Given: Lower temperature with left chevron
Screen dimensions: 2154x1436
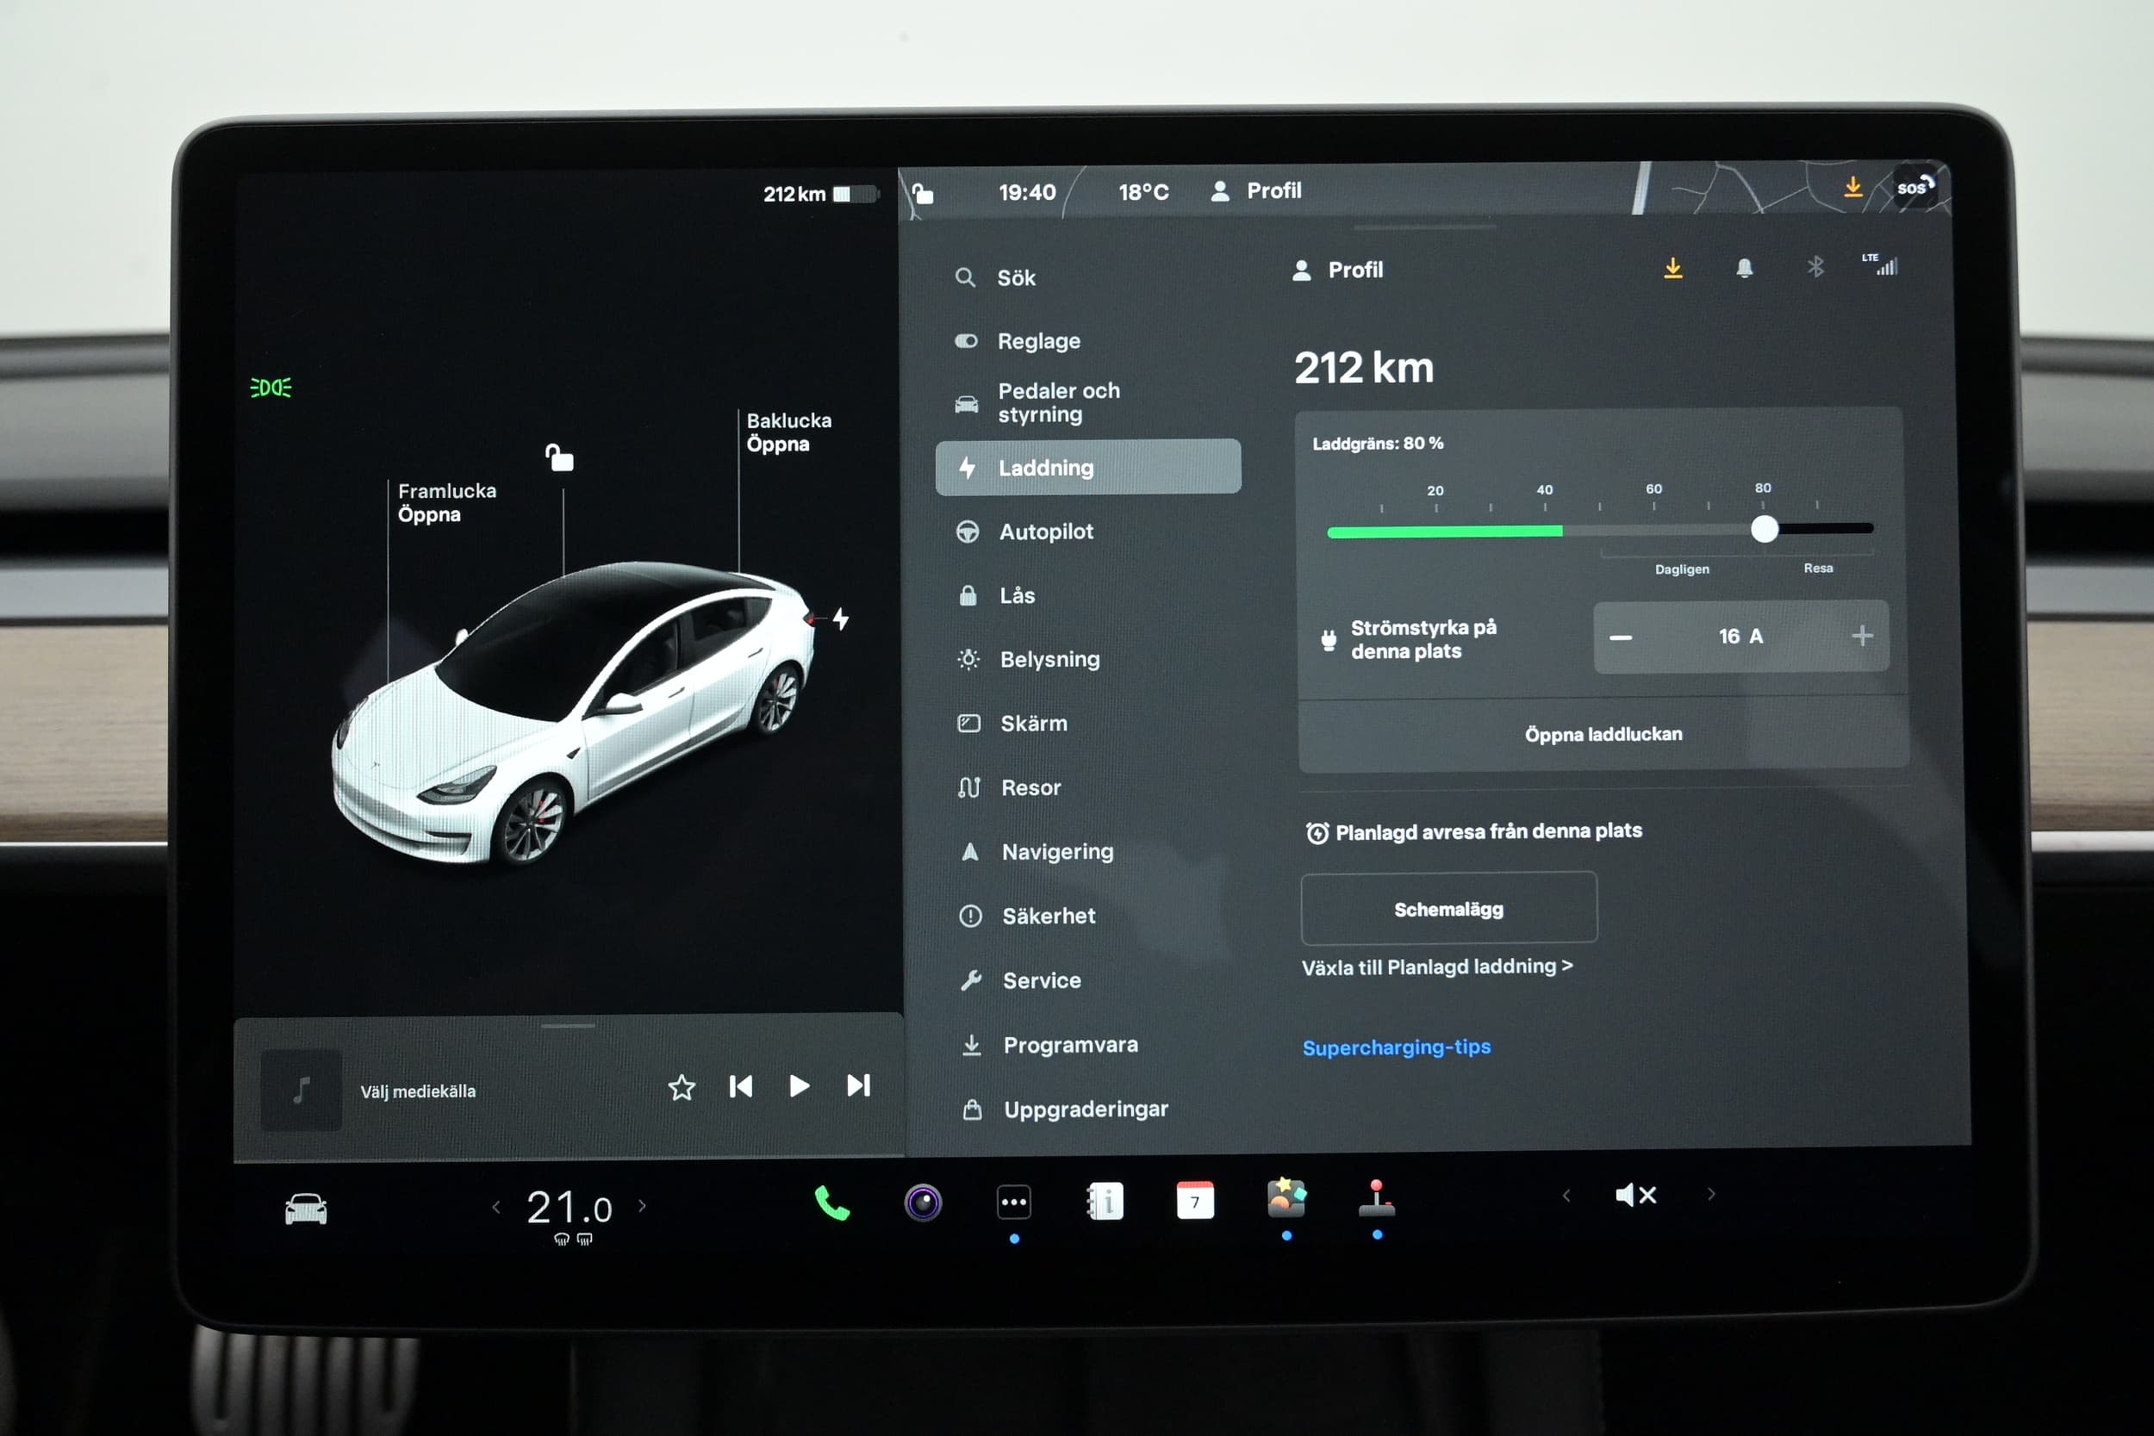Looking at the screenshot, I should tap(496, 1207).
